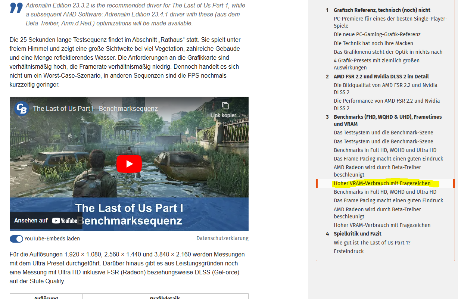The height and width of the screenshot is (299, 458).
Task: Jump to 'Benchmarks (FHD, WQHD & UHD), Frametimes und VRAM'
Action: 387,120
